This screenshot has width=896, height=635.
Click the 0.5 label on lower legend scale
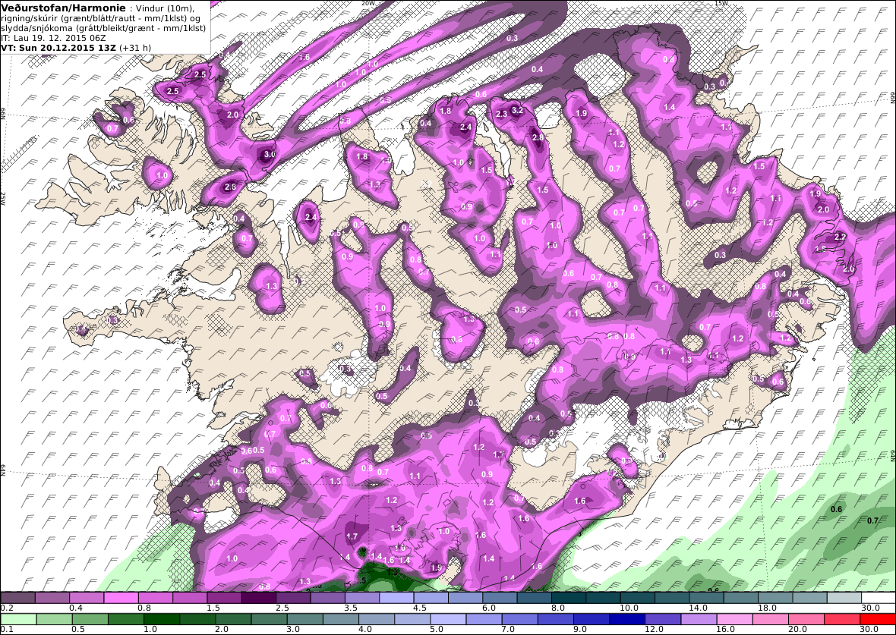[78, 629]
